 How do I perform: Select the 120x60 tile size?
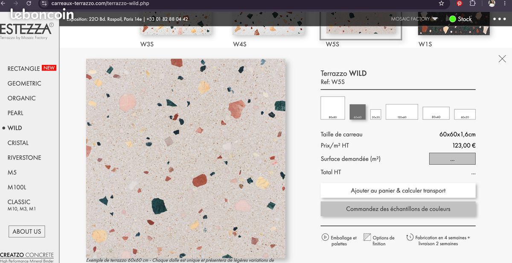pos(402,112)
